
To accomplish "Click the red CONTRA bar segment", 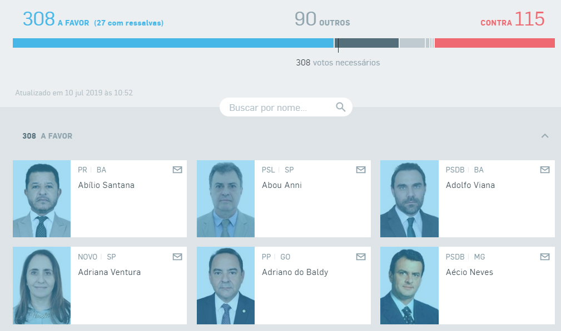I will (x=495, y=43).
